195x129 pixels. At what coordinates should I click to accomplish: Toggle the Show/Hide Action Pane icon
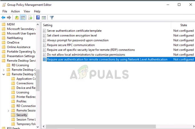(x=44, y=17)
